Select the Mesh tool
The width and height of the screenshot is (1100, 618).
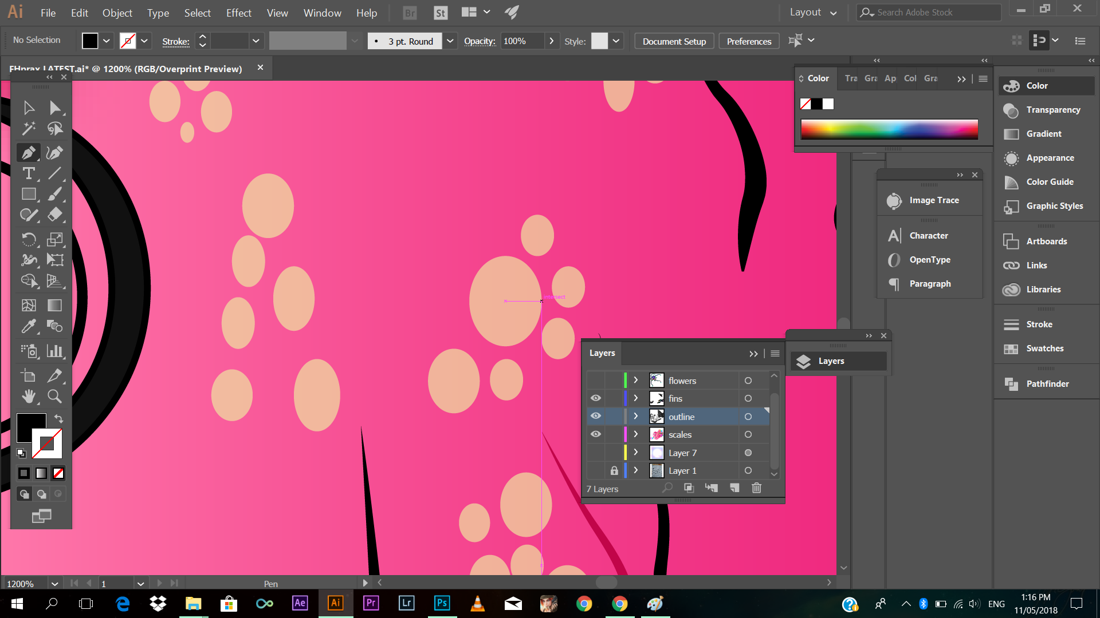[x=29, y=305]
